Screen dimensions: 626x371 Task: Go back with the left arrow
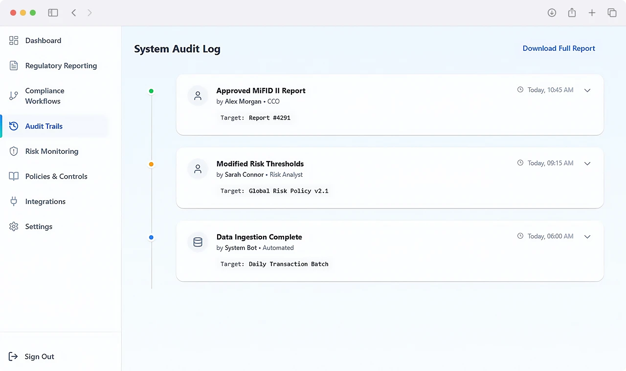[x=74, y=13]
